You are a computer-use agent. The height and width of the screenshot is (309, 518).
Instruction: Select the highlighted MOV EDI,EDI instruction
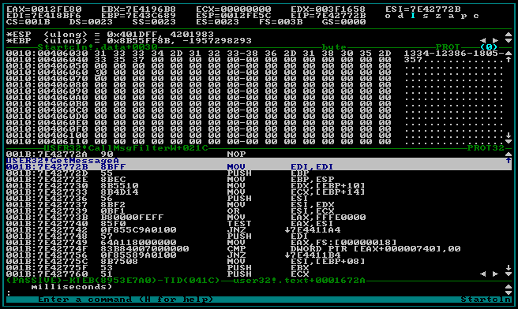259,167
